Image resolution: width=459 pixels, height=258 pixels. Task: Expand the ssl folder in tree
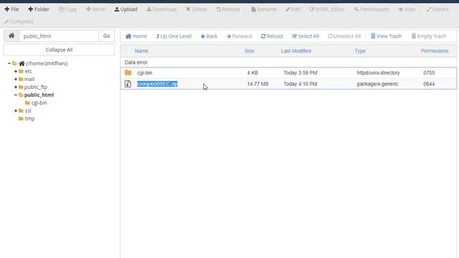(16, 111)
